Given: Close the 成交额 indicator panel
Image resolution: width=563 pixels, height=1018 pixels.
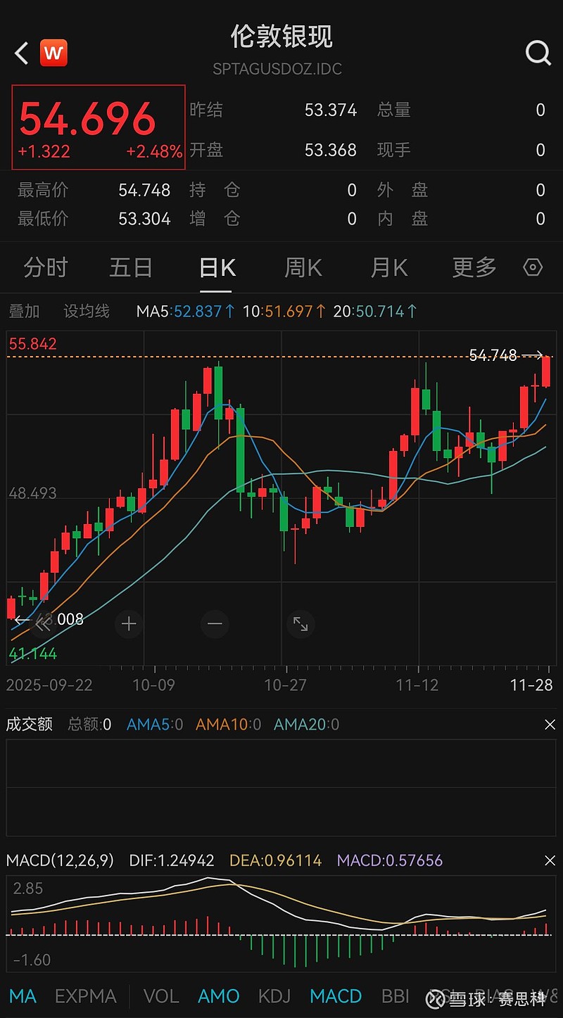Looking at the screenshot, I should coord(550,725).
